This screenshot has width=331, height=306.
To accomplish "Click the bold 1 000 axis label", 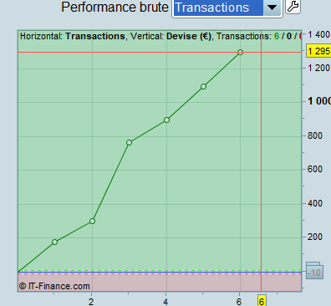I will pos(319,101).
